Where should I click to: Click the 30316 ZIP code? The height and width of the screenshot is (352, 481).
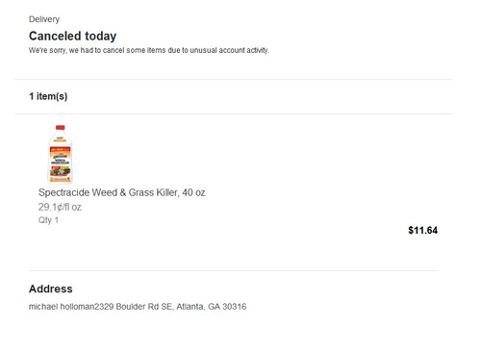[x=235, y=307]
